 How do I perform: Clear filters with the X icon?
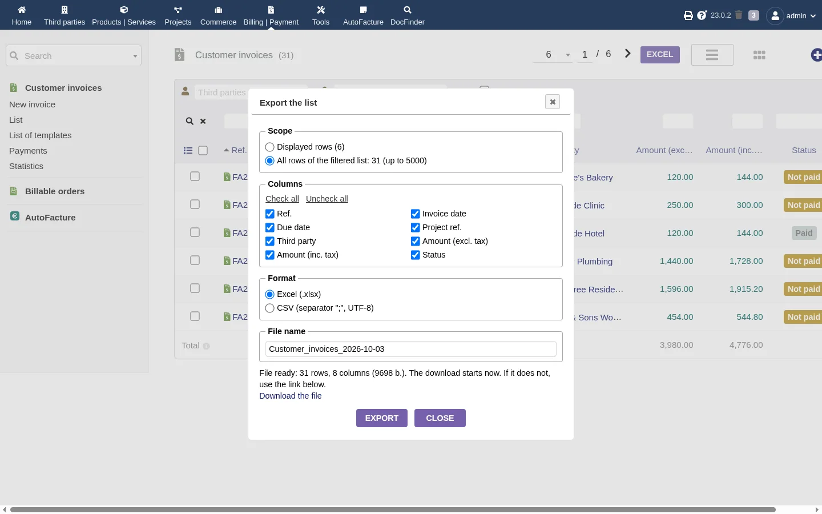click(203, 121)
